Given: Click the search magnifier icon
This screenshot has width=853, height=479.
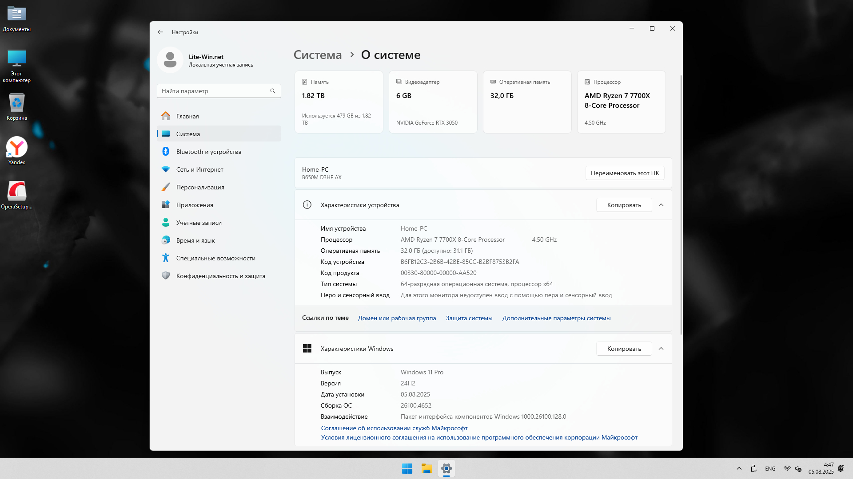Looking at the screenshot, I should (273, 91).
